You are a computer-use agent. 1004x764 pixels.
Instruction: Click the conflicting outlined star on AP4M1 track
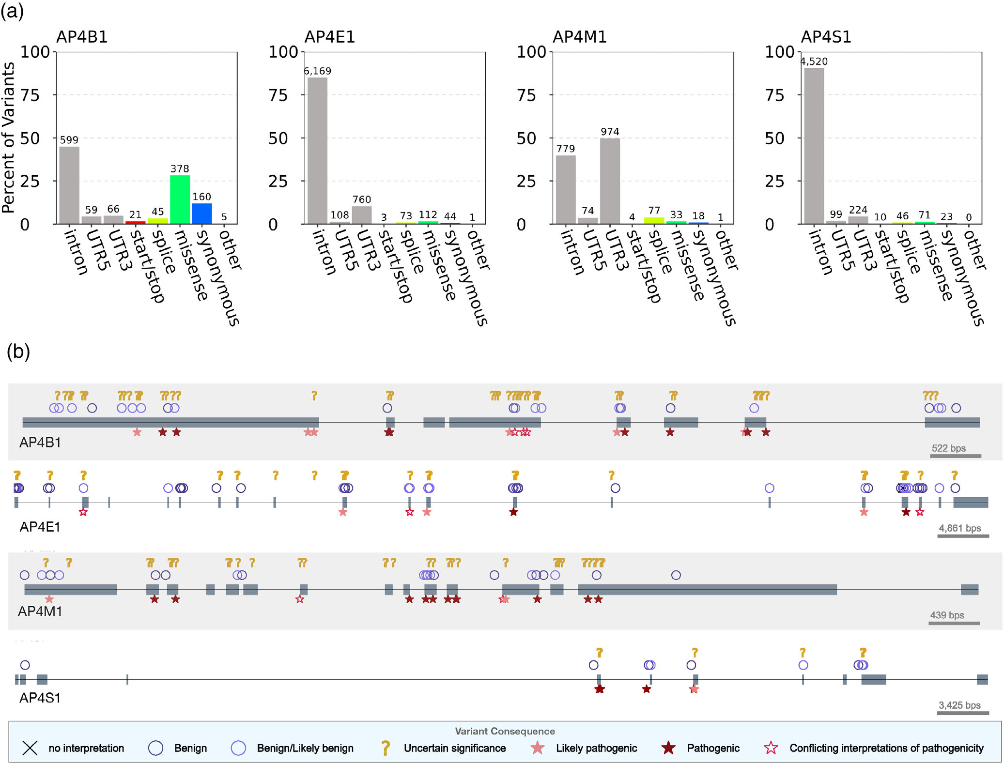(x=300, y=599)
